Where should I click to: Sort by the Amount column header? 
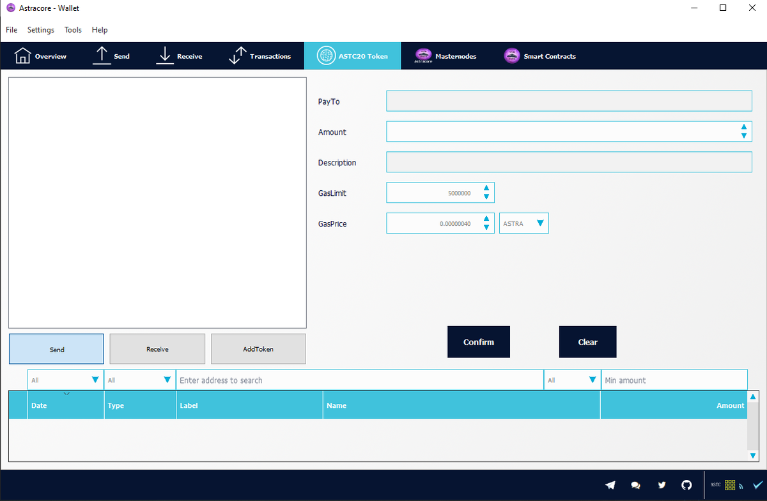point(674,405)
